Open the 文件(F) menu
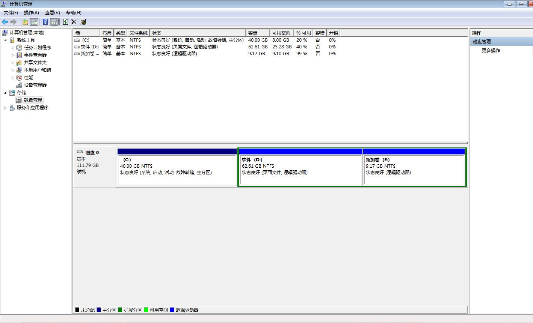Viewport: 533px width, 323px height. coord(11,13)
